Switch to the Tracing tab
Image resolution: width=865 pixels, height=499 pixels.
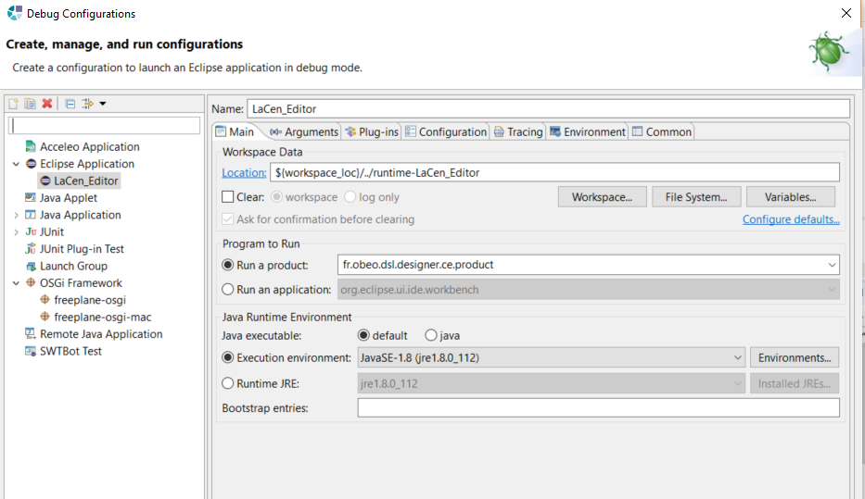pyautogui.click(x=518, y=131)
